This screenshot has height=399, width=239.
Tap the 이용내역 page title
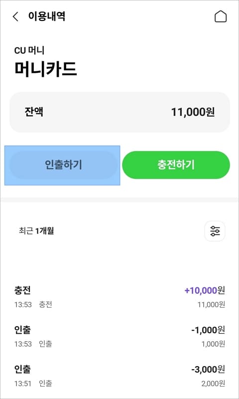click(47, 16)
